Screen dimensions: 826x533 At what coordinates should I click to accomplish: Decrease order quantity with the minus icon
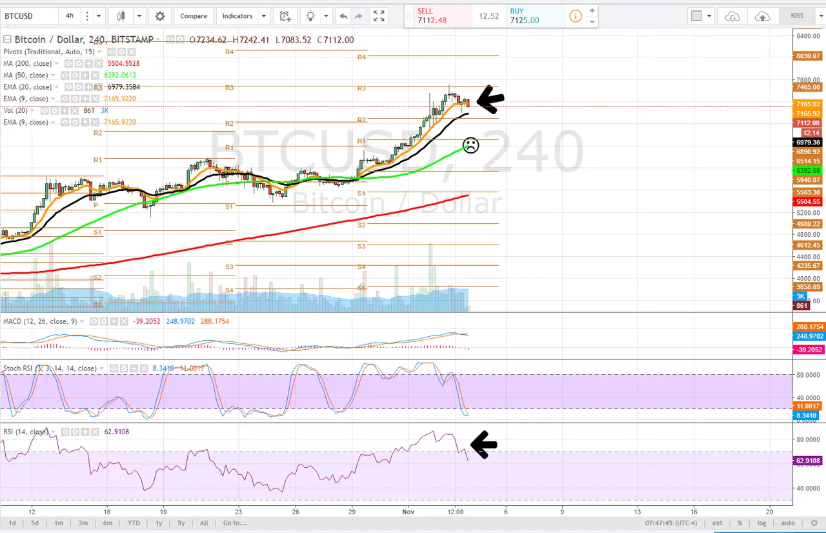(592, 21)
